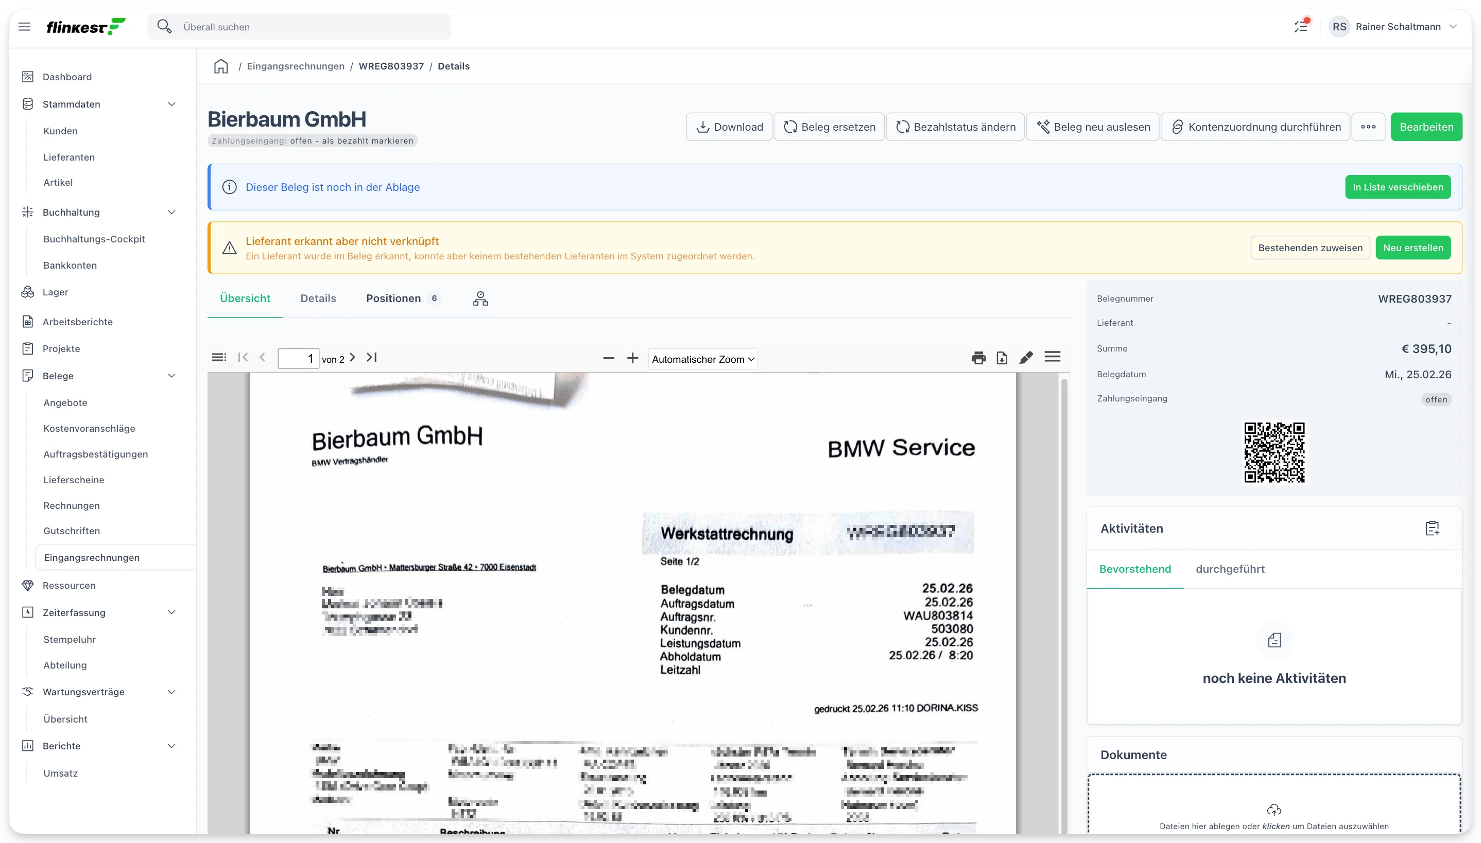
Task: Open the notifications task list icon
Action: tap(1301, 26)
